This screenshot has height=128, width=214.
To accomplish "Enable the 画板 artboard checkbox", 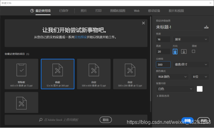I will (193, 51).
